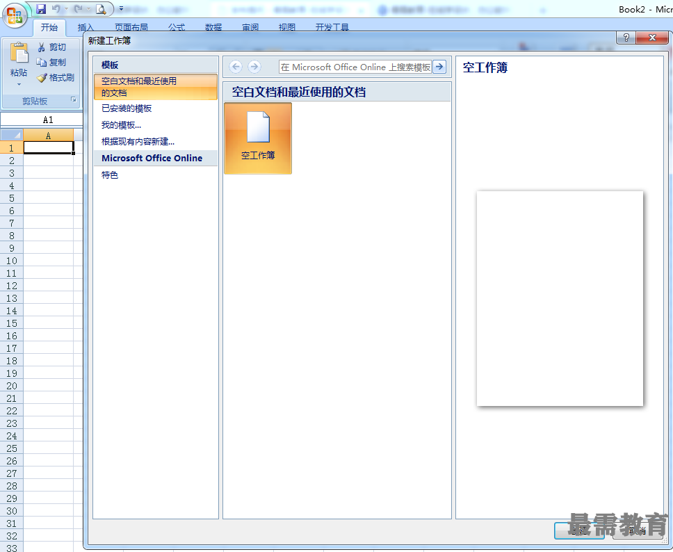The width and height of the screenshot is (673, 552).
Task: Click the Cut (剪切) scissors icon
Action: [x=41, y=47]
